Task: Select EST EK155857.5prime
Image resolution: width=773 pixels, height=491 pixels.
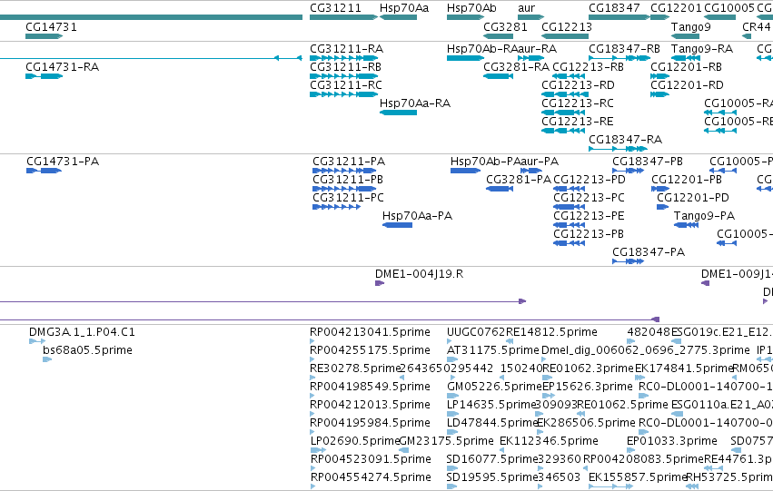Action: (x=610, y=486)
